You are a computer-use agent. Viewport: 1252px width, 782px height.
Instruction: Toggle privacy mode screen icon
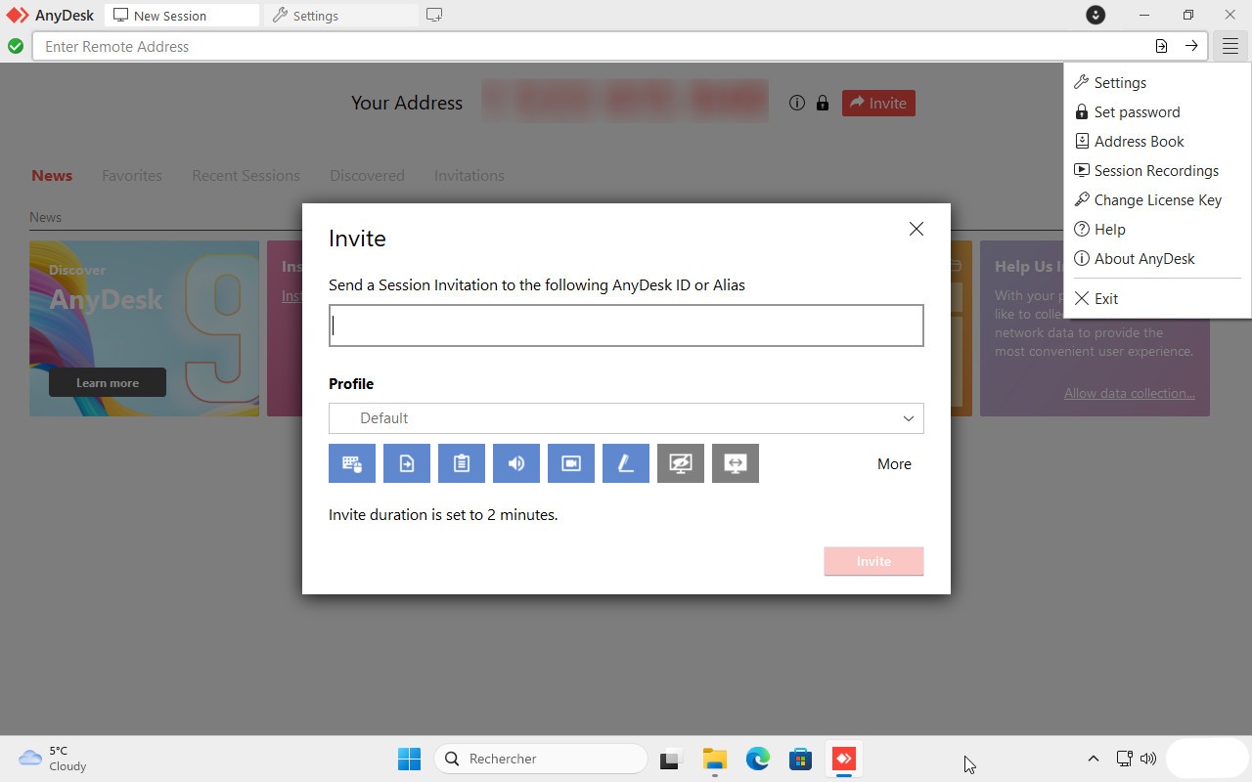click(x=681, y=463)
